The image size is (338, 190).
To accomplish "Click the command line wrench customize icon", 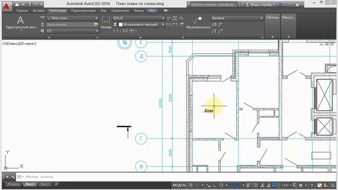I will coord(13,177).
